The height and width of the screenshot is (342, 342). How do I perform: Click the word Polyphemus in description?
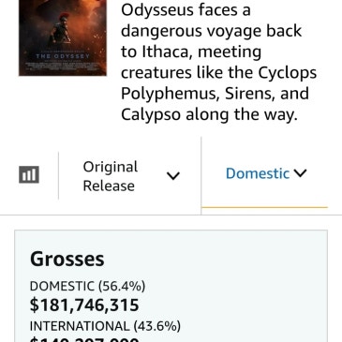(168, 95)
